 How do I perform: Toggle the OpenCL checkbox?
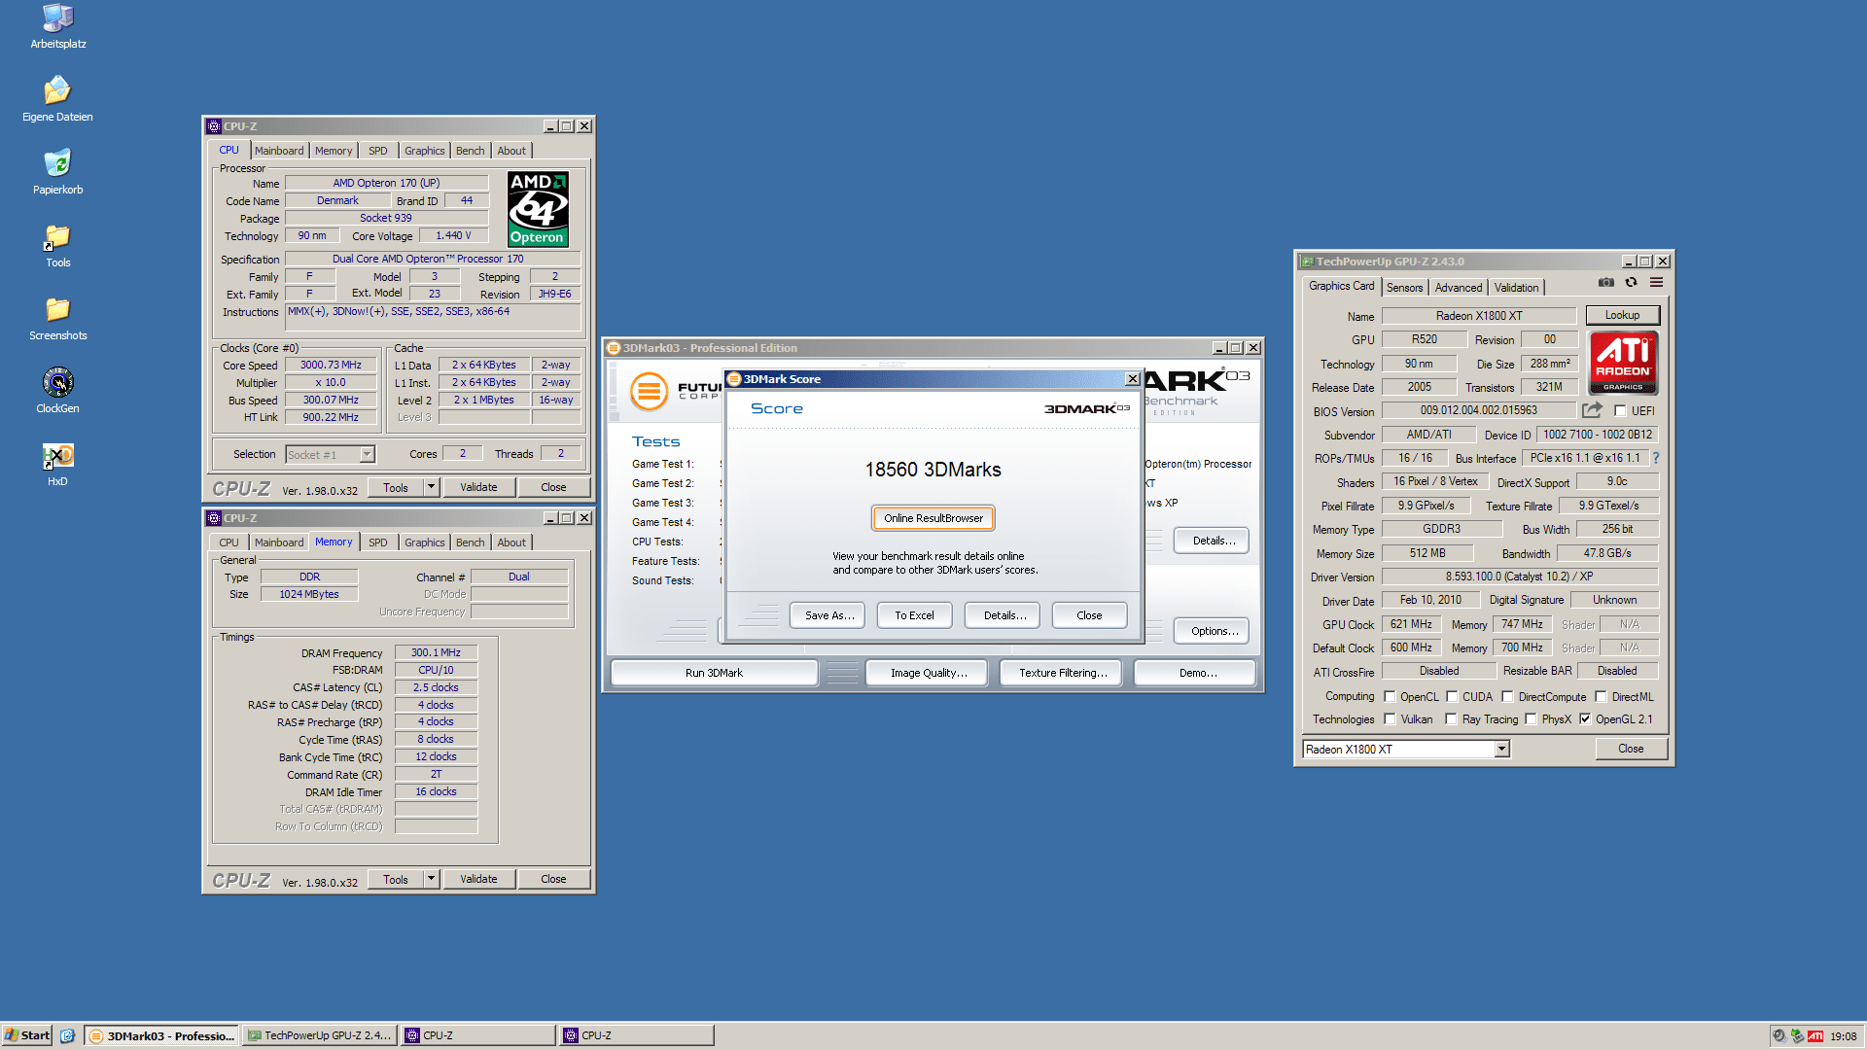[x=1390, y=696]
